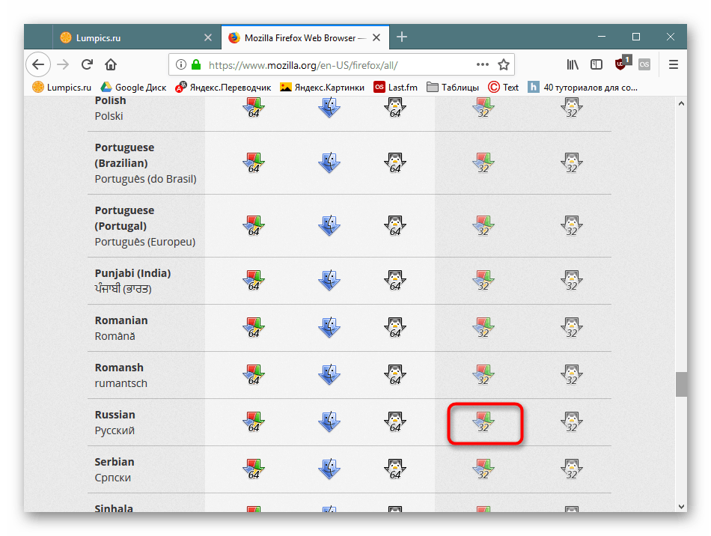Go back to previous page
The image size is (711, 536).
click(x=38, y=64)
